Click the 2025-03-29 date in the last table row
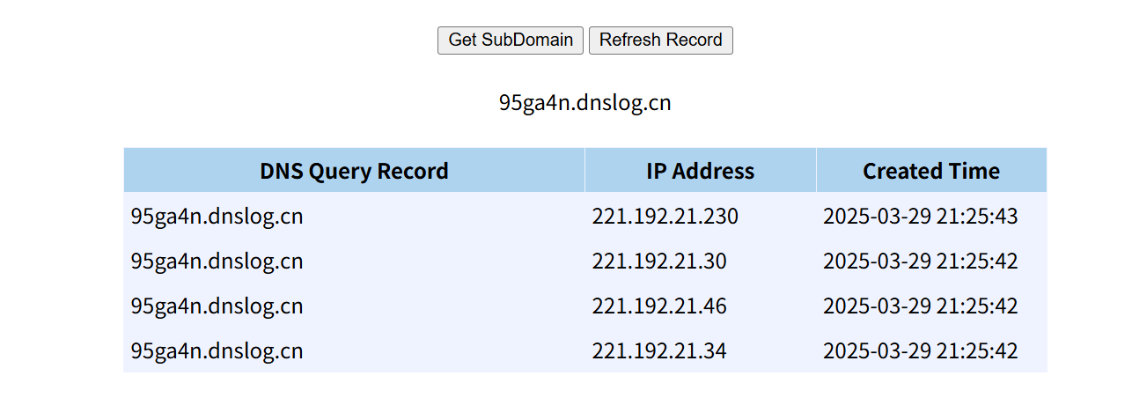This screenshot has width=1132, height=420. 877,351
